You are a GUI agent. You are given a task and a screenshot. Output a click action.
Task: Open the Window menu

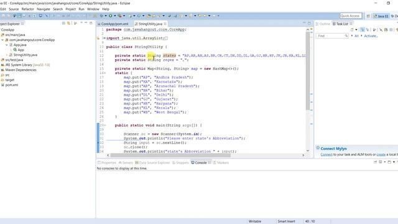tap(93, 9)
